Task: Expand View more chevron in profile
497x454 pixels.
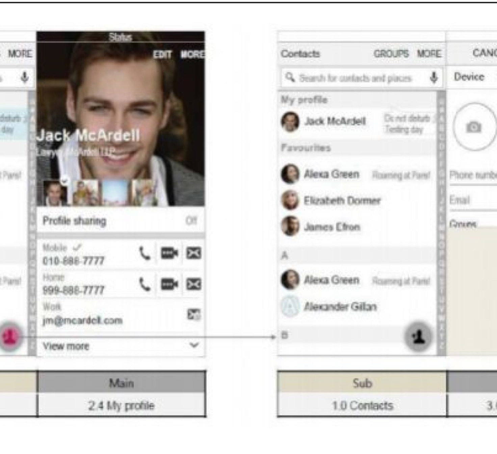Action: click(x=194, y=345)
